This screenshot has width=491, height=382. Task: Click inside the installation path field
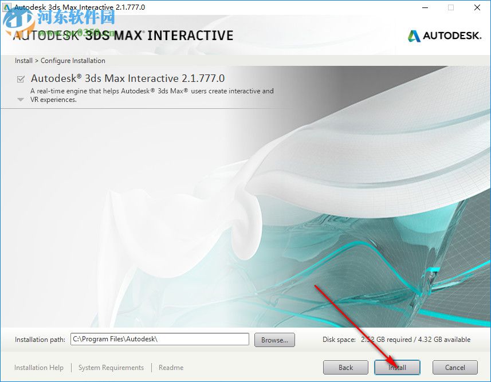(x=160, y=339)
